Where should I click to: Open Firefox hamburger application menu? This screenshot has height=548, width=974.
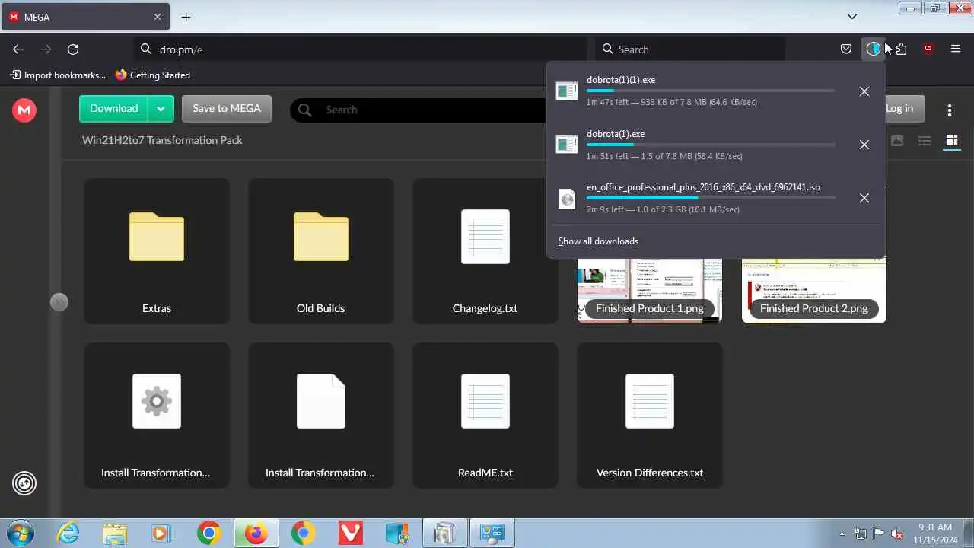(x=956, y=49)
